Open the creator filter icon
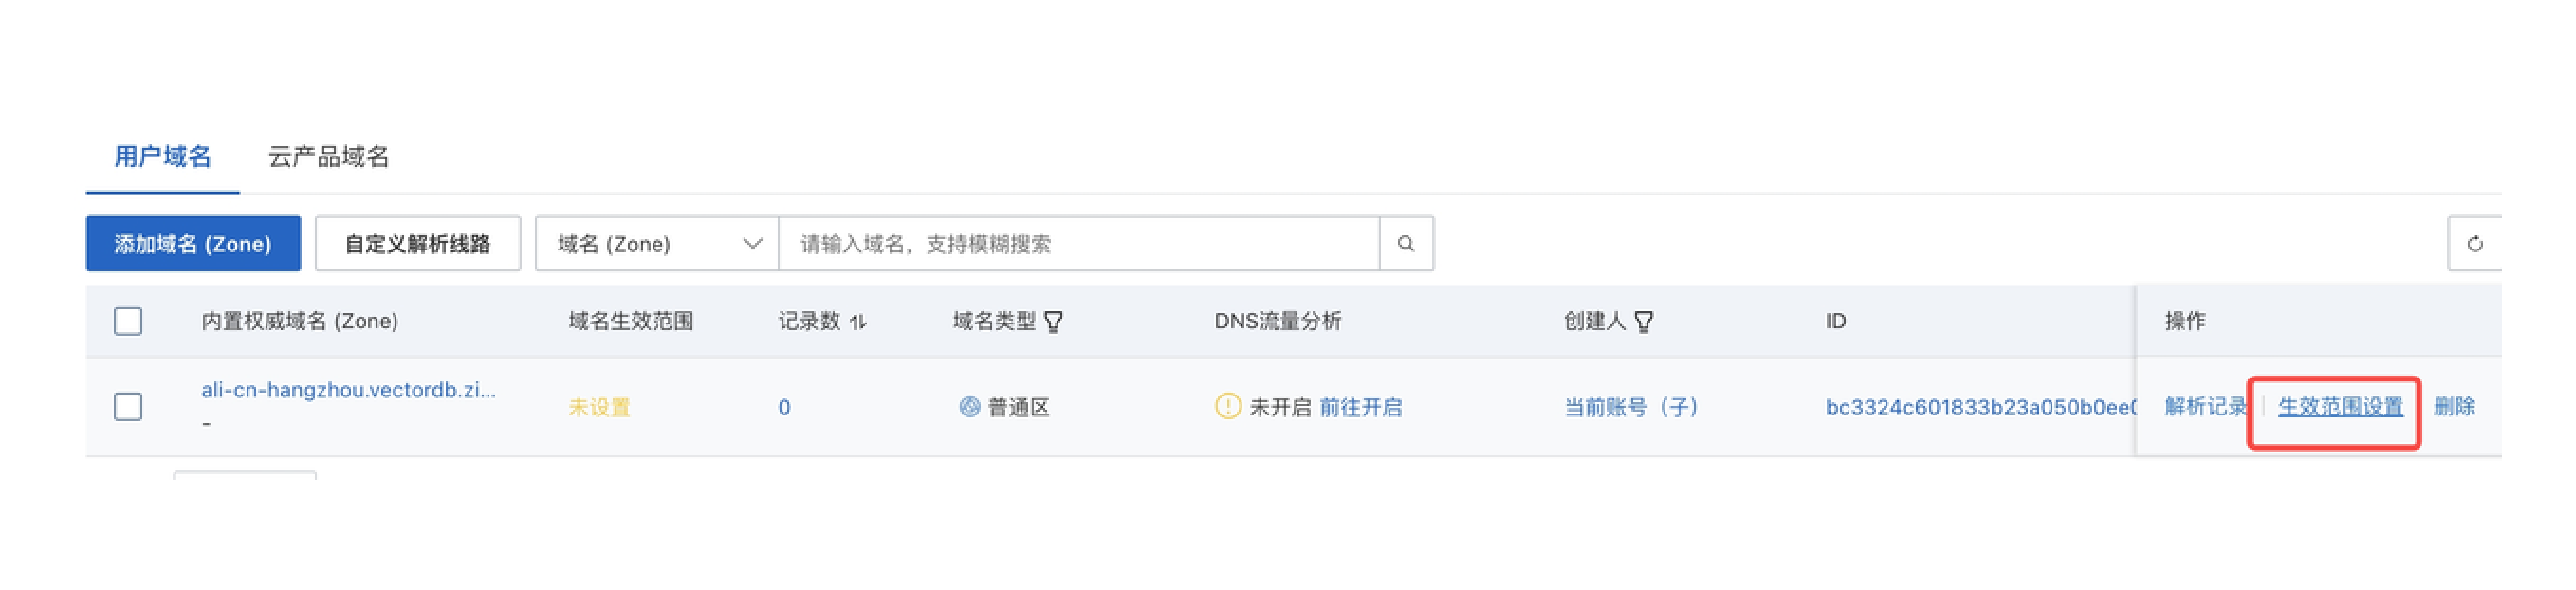The width and height of the screenshot is (2576, 590). coord(1643,321)
